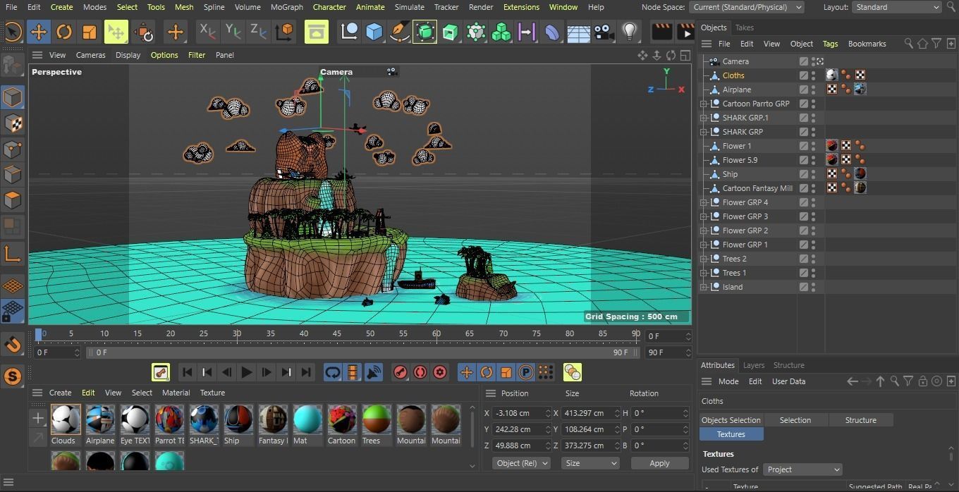Expand the Island object
959x492 pixels.
703,287
